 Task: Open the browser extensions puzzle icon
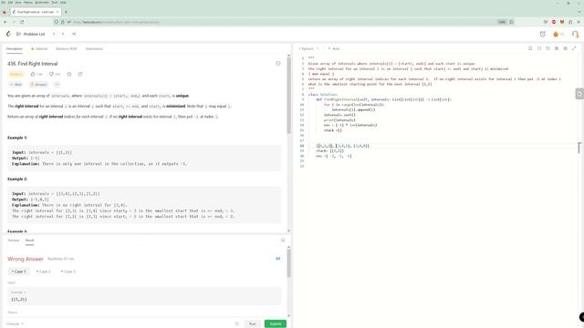pos(570,22)
